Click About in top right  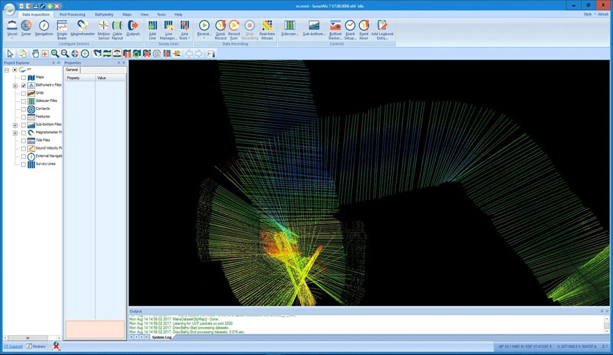pos(603,14)
